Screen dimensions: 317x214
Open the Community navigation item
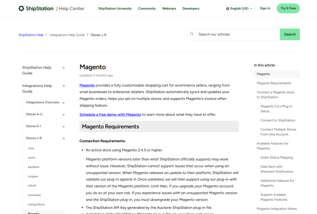tap(147, 8)
